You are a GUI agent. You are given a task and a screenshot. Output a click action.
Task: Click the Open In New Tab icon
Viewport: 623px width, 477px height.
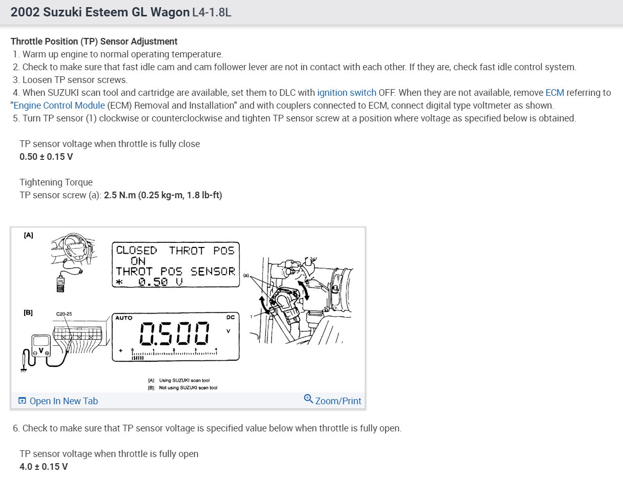[x=22, y=401]
